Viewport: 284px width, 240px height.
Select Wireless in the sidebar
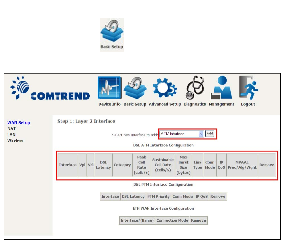click(x=15, y=140)
